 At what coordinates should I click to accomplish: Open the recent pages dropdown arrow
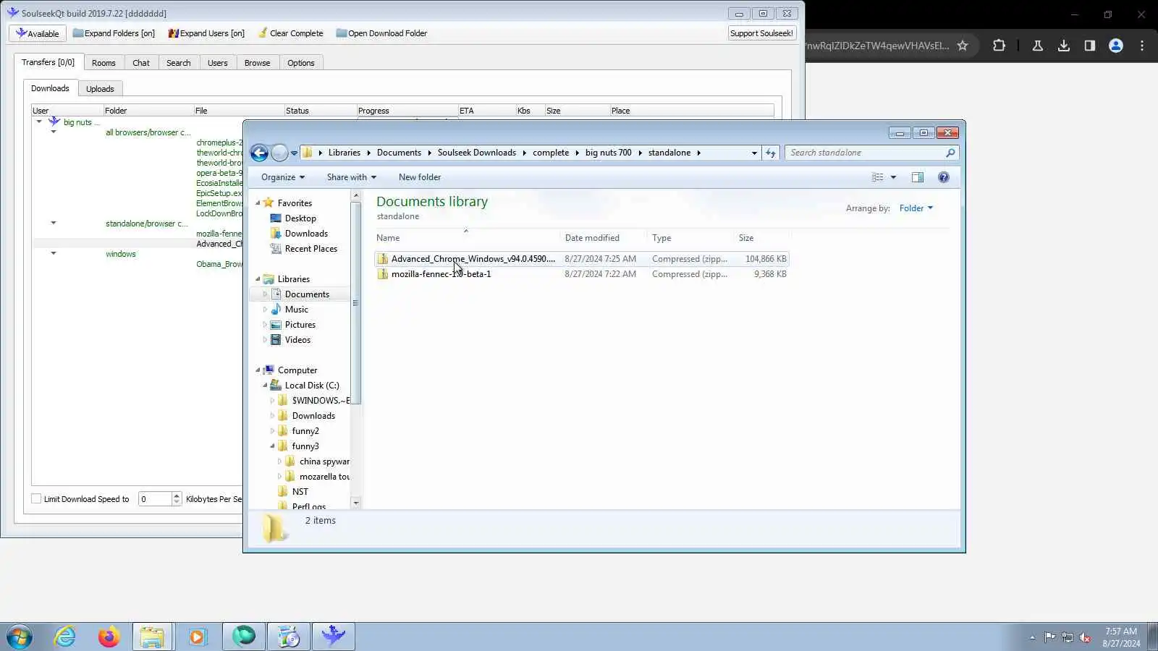pyautogui.click(x=294, y=153)
